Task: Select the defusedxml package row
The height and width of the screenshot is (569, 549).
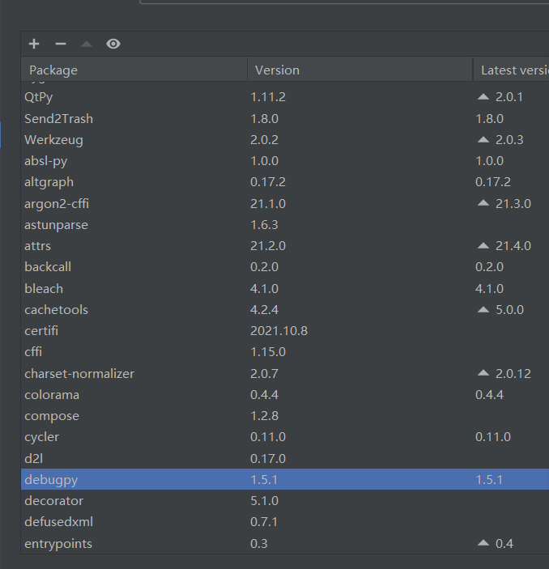Action: (x=285, y=521)
